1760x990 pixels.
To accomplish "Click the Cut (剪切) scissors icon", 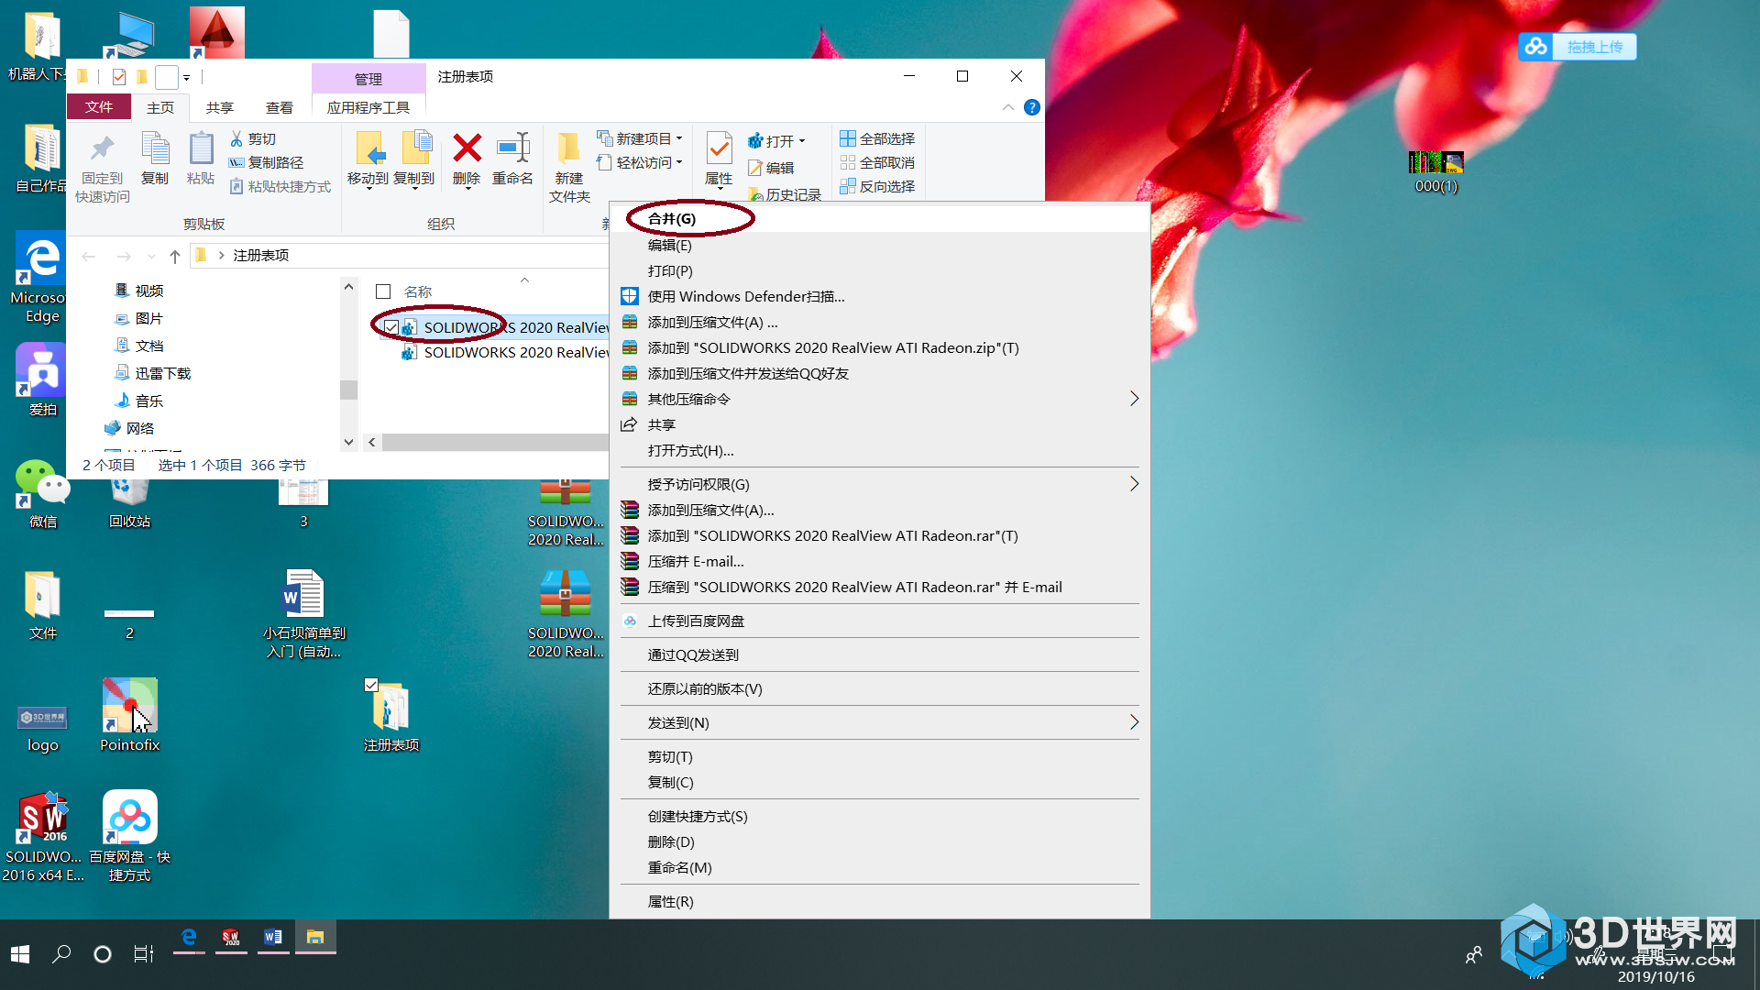I will tap(236, 138).
